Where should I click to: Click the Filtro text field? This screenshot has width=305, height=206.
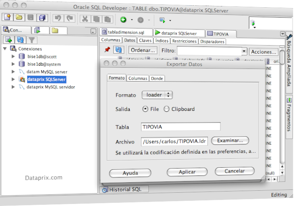pyautogui.click(x=209, y=51)
